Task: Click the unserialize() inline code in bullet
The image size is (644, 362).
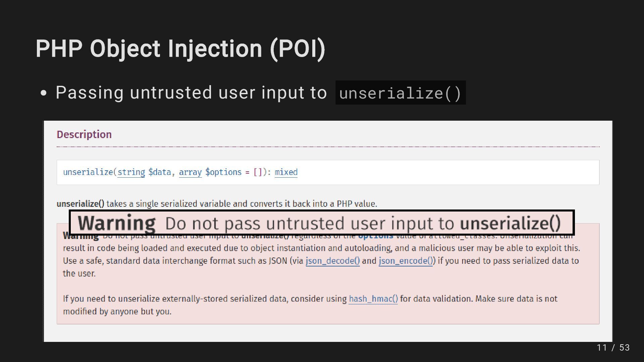Action: (400, 93)
